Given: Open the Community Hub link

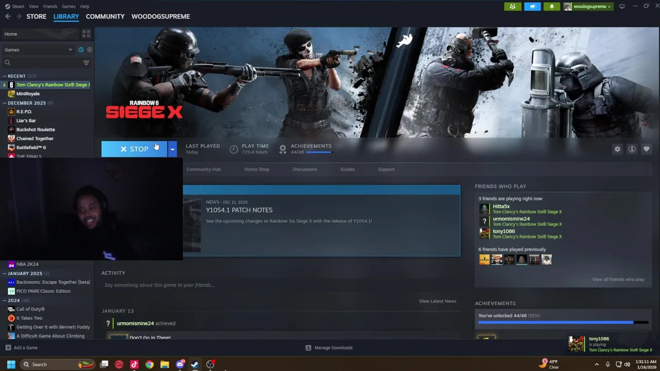Looking at the screenshot, I should [x=204, y=169].
